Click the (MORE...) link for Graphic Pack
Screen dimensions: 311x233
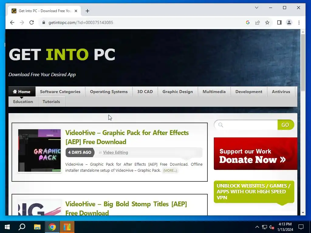pos(170,171)
